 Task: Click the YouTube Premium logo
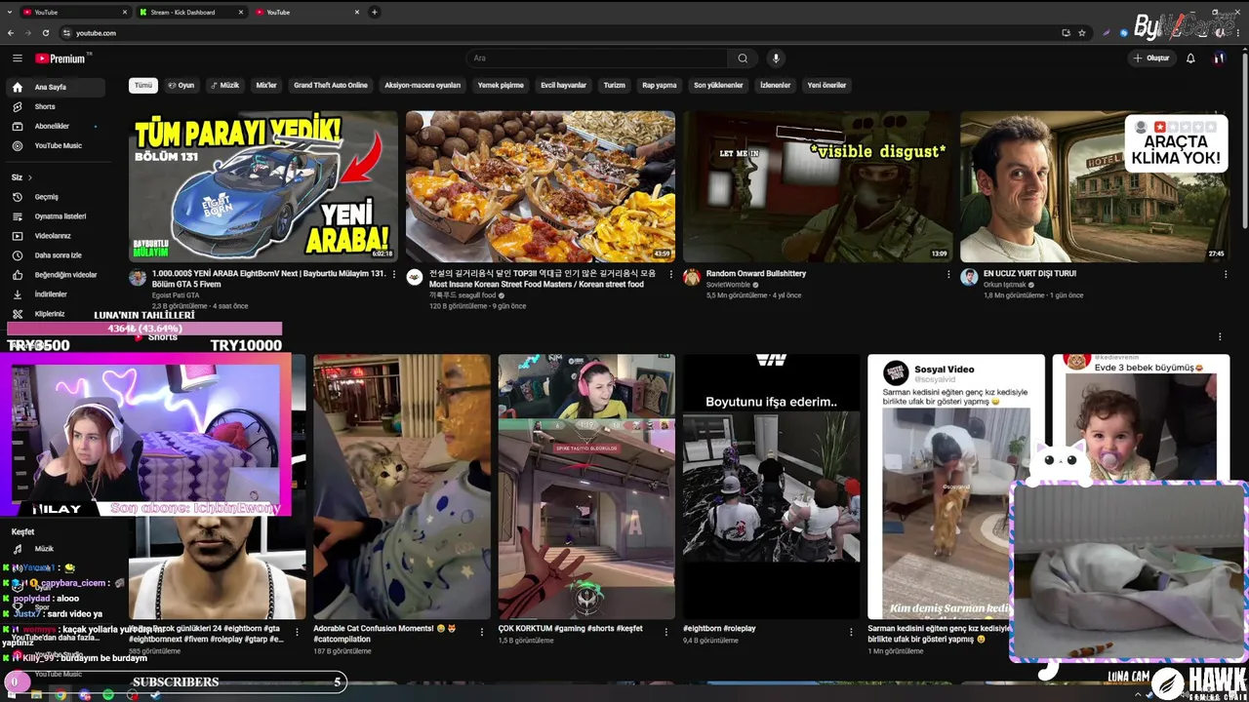click(x=60, y=58)
